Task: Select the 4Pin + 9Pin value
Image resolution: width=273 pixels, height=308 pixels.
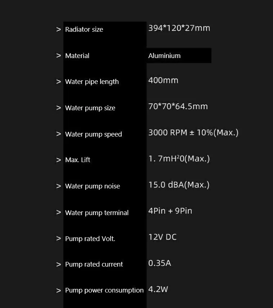Action: (x=170, y=211)
